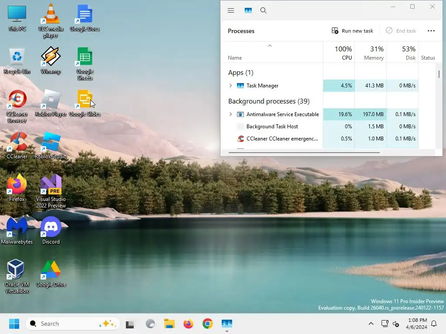Open Visual Studio 2022 Preview shortcut
Image resolution: width=446 pixels, height=334 pixels.
pyautogui.click(x=51, y=191)
